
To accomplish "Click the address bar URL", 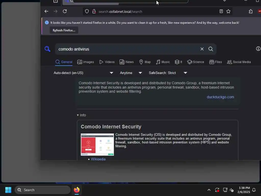I will point(120,11).
